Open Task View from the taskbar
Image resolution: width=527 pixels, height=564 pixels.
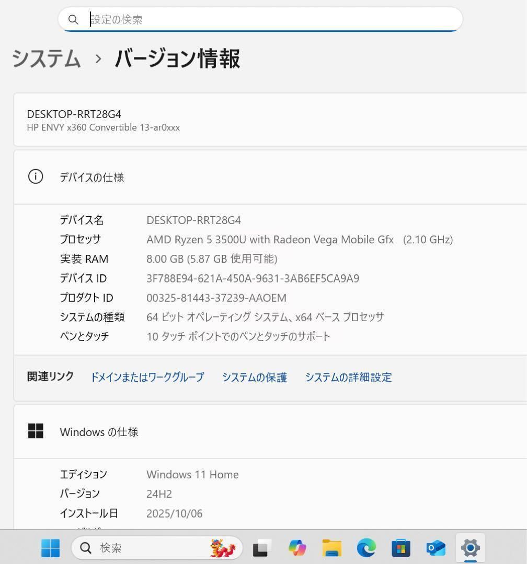260,548
